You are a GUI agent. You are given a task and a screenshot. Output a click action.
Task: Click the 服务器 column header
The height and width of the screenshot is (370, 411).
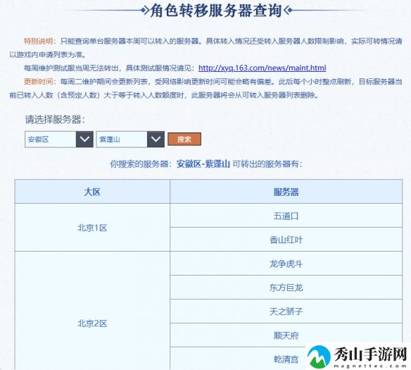286,192
